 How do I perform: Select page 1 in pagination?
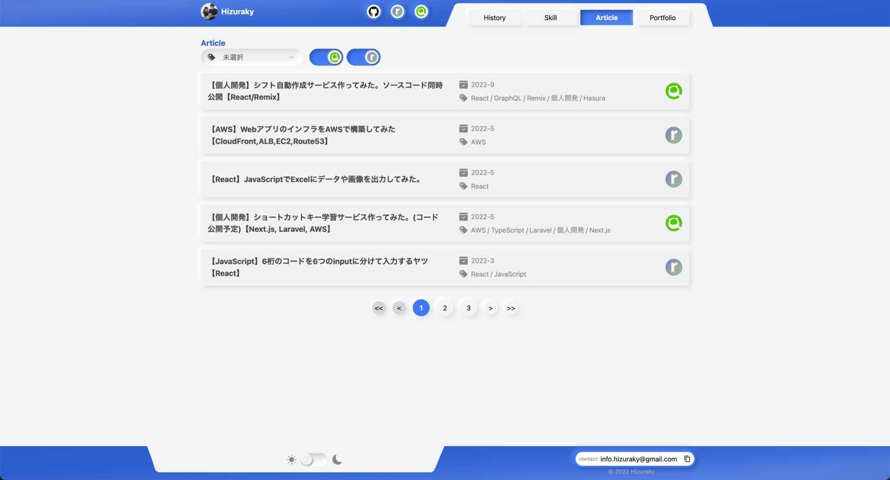421,308
